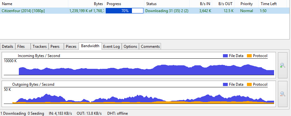Click the Priority column header

pyautogui.click(x=247, y=4)
